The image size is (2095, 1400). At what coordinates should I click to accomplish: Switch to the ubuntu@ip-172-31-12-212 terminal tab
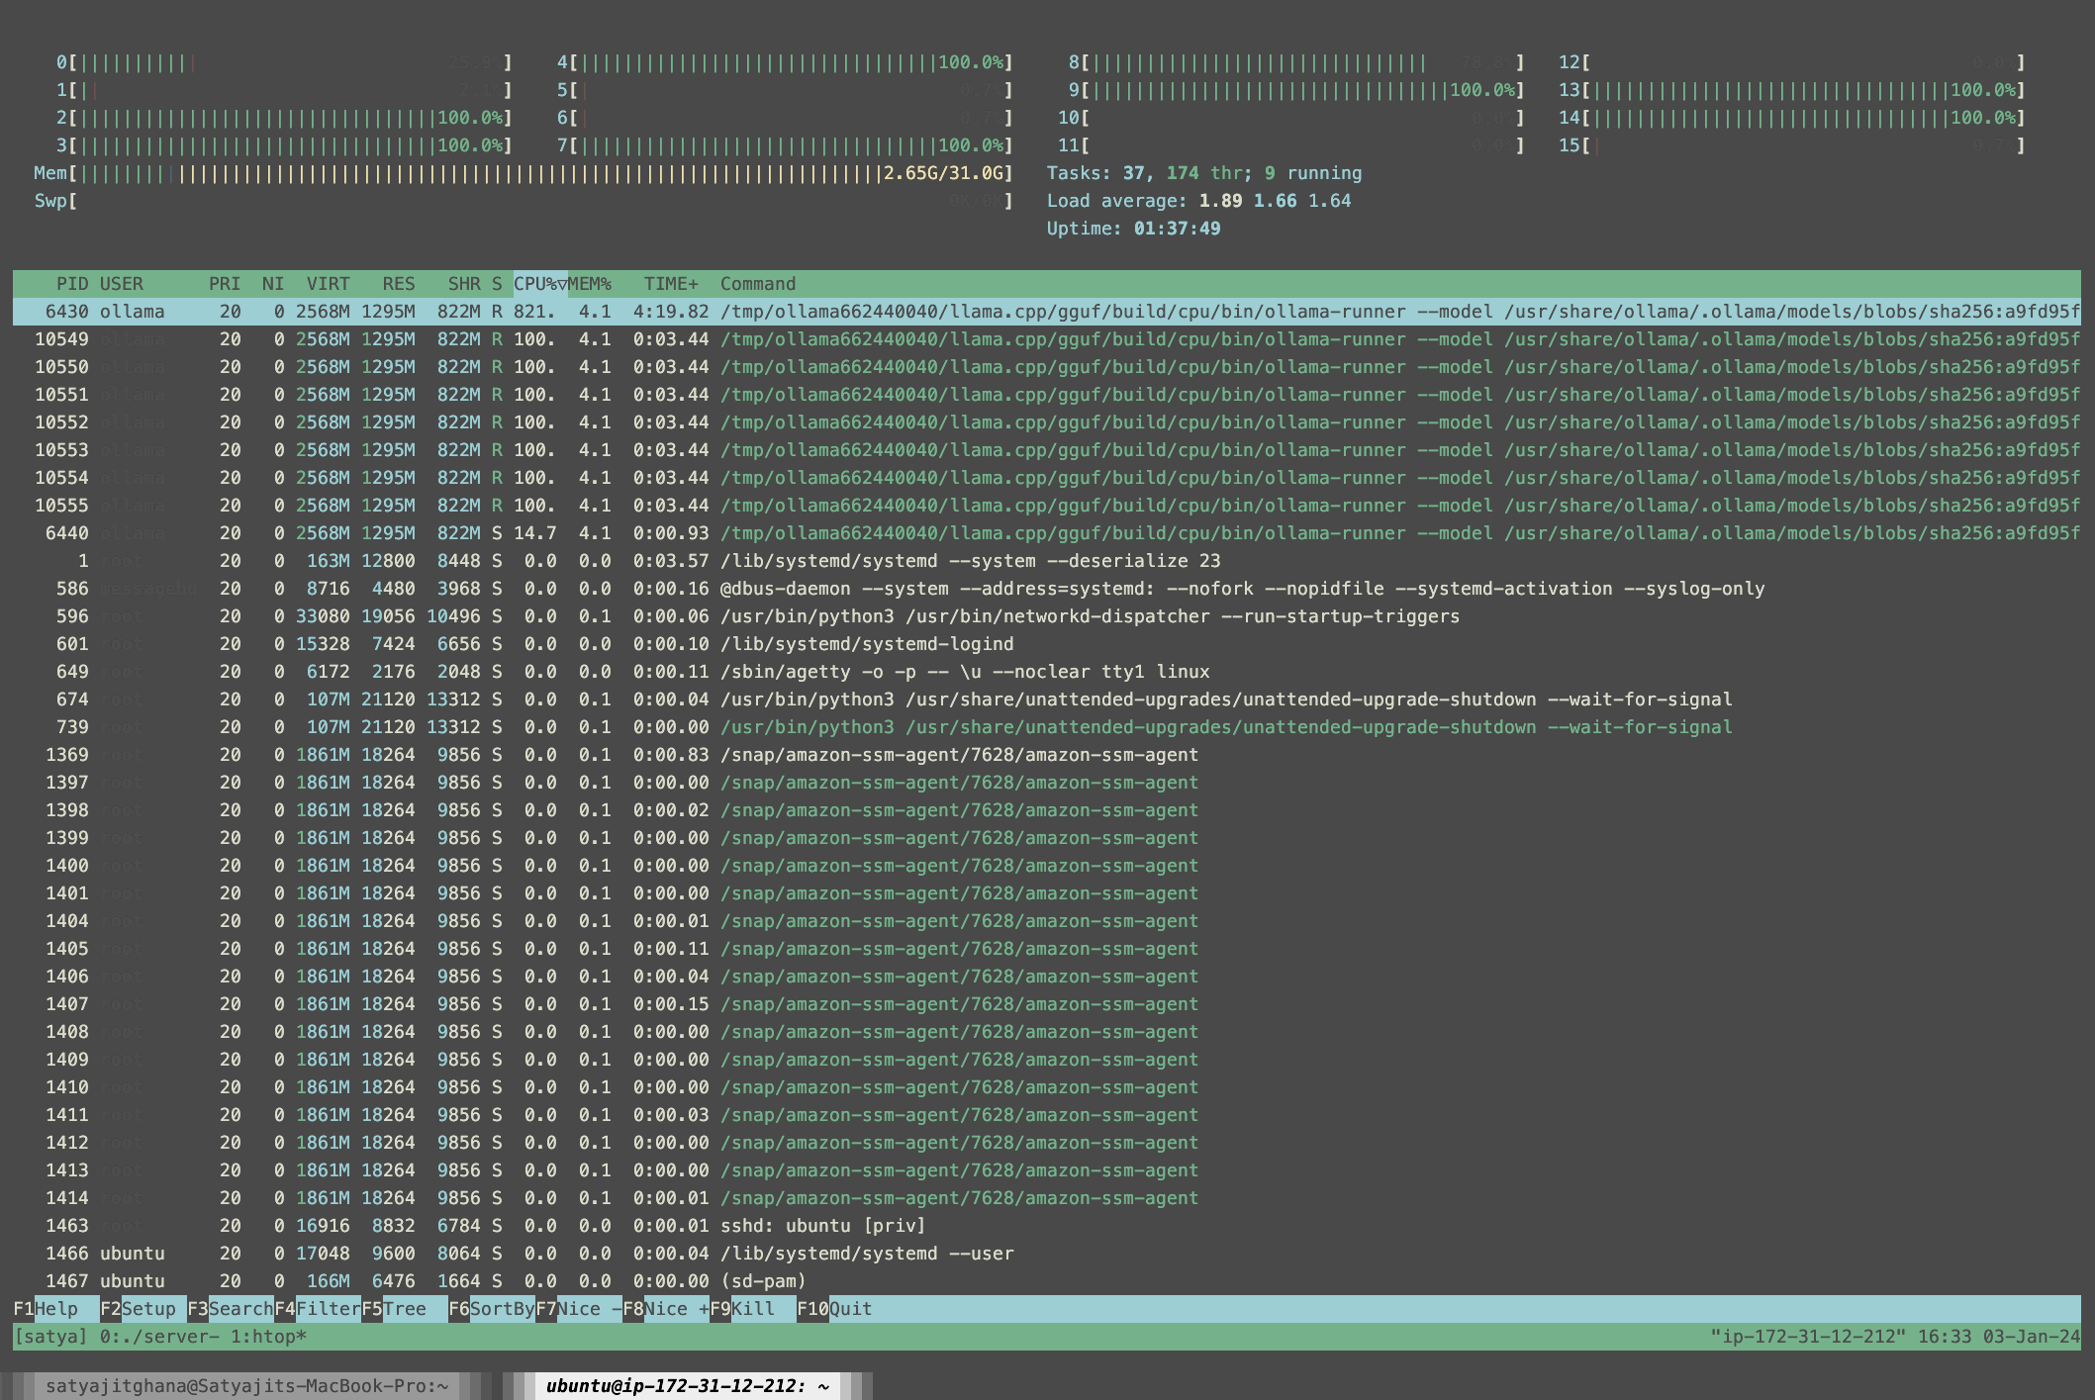(x=687, y=1385)
